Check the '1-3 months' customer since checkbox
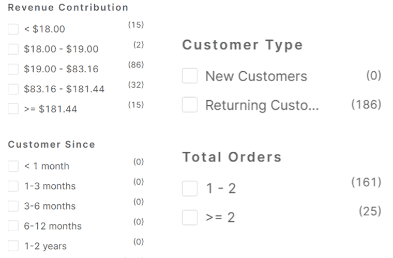 pyautogui.click(x=13, y=186)
